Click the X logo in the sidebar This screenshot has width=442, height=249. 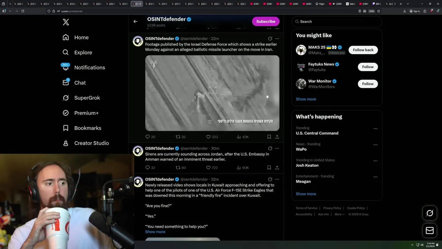tap(66, 22)
